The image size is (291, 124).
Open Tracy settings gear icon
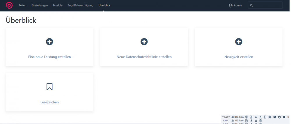click(284, 117)
